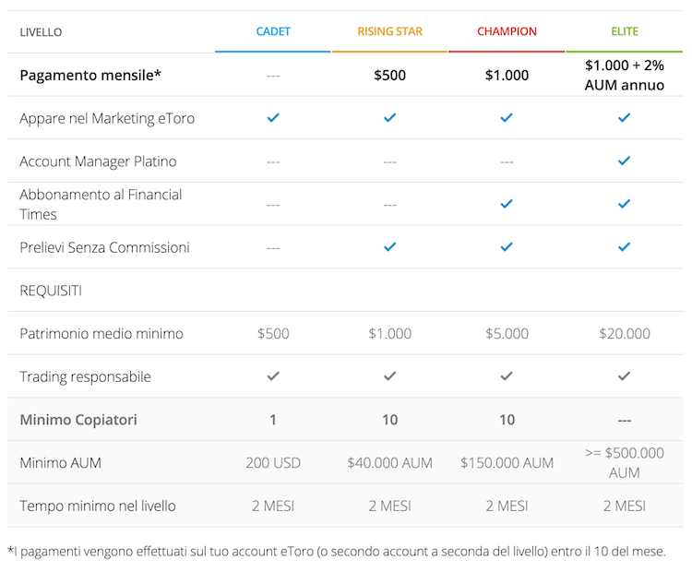Click Trading responsabile row label
The height and width of the screenshot is (572, 692).
(85, 377)
